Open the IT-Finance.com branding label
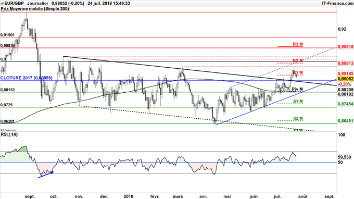The image size is (354, 199). 337,3
